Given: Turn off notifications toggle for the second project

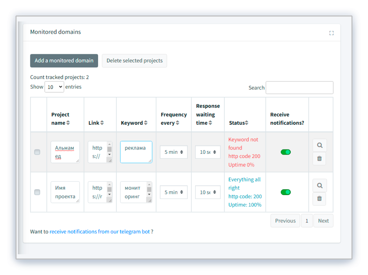Looking at the screenshot, I should coord(286,192).
